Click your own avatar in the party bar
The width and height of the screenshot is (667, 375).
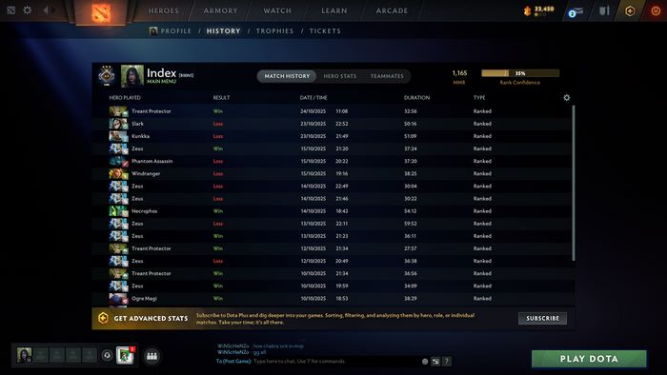24,355
